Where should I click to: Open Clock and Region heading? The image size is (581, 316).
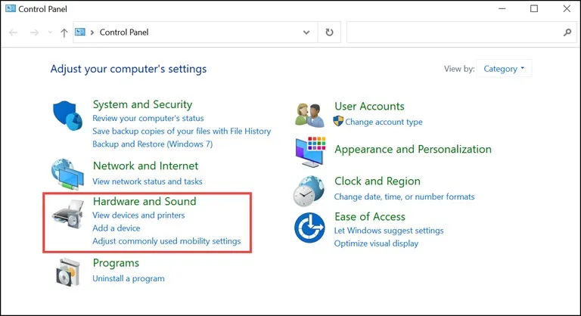[x=377, y=181]
